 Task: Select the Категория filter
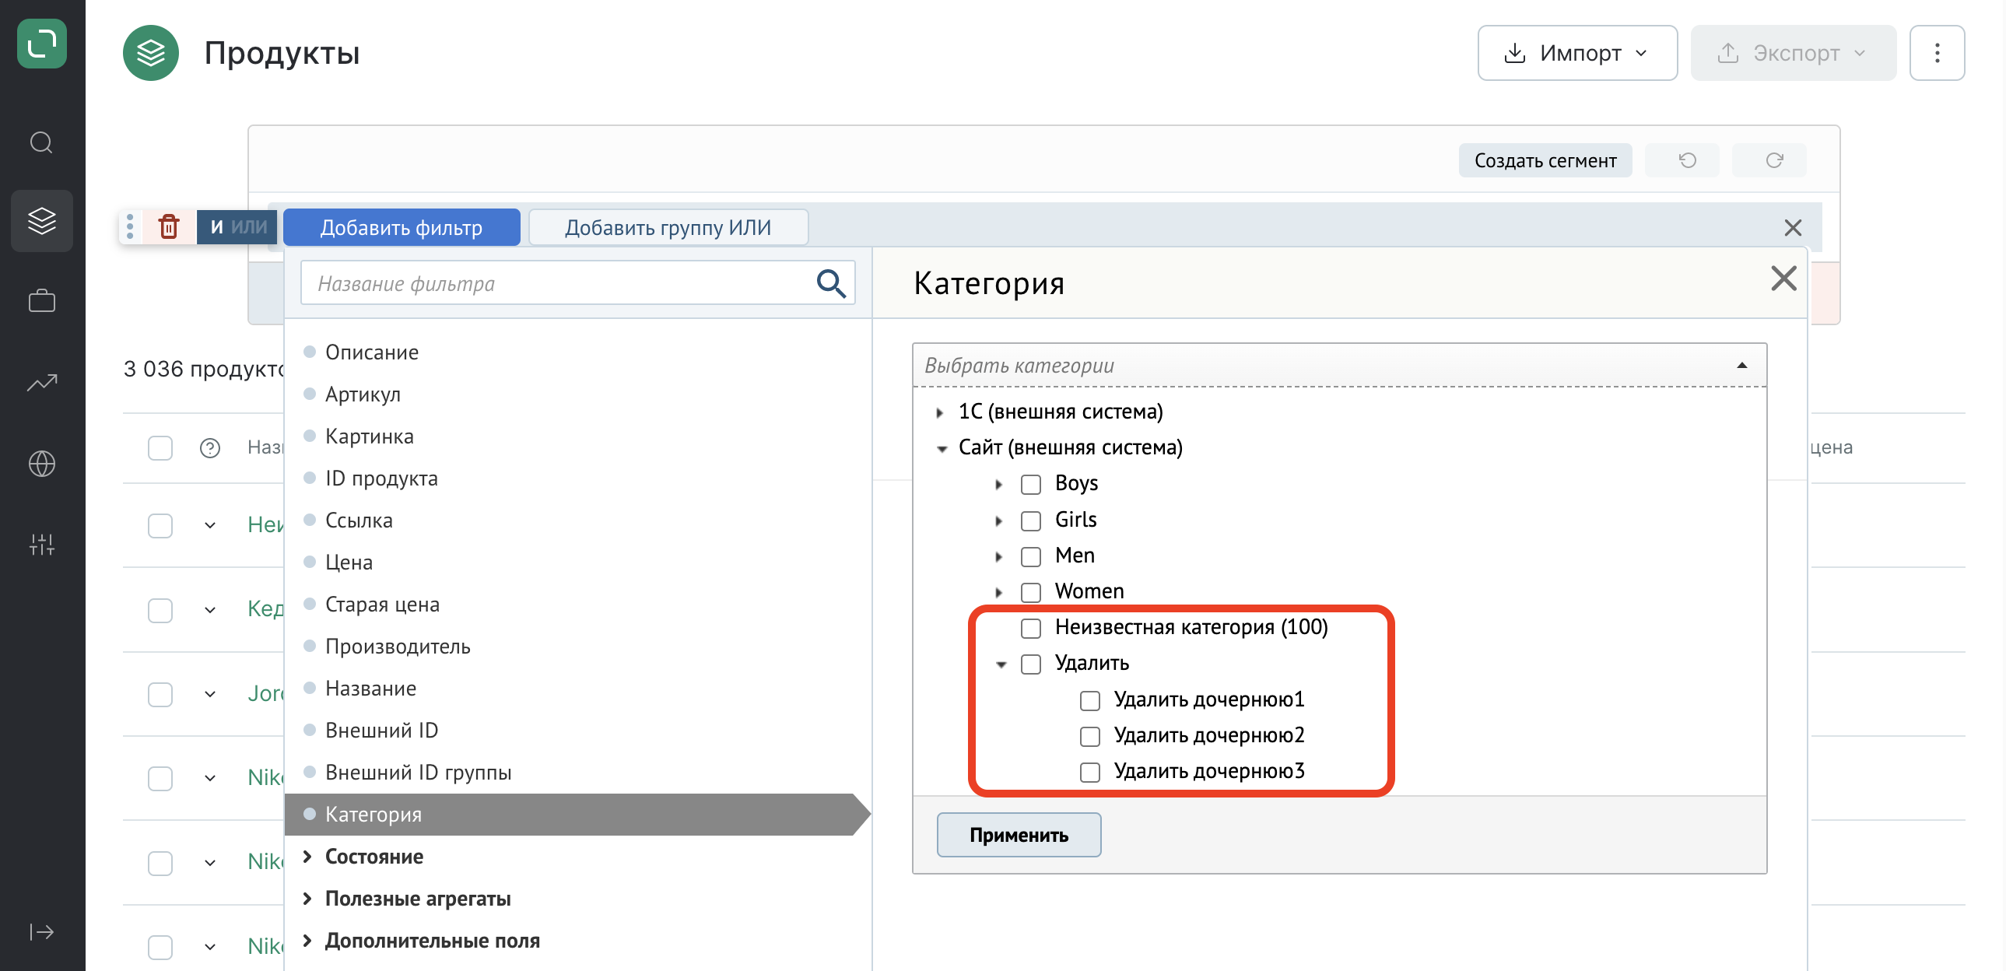point(577,815)
